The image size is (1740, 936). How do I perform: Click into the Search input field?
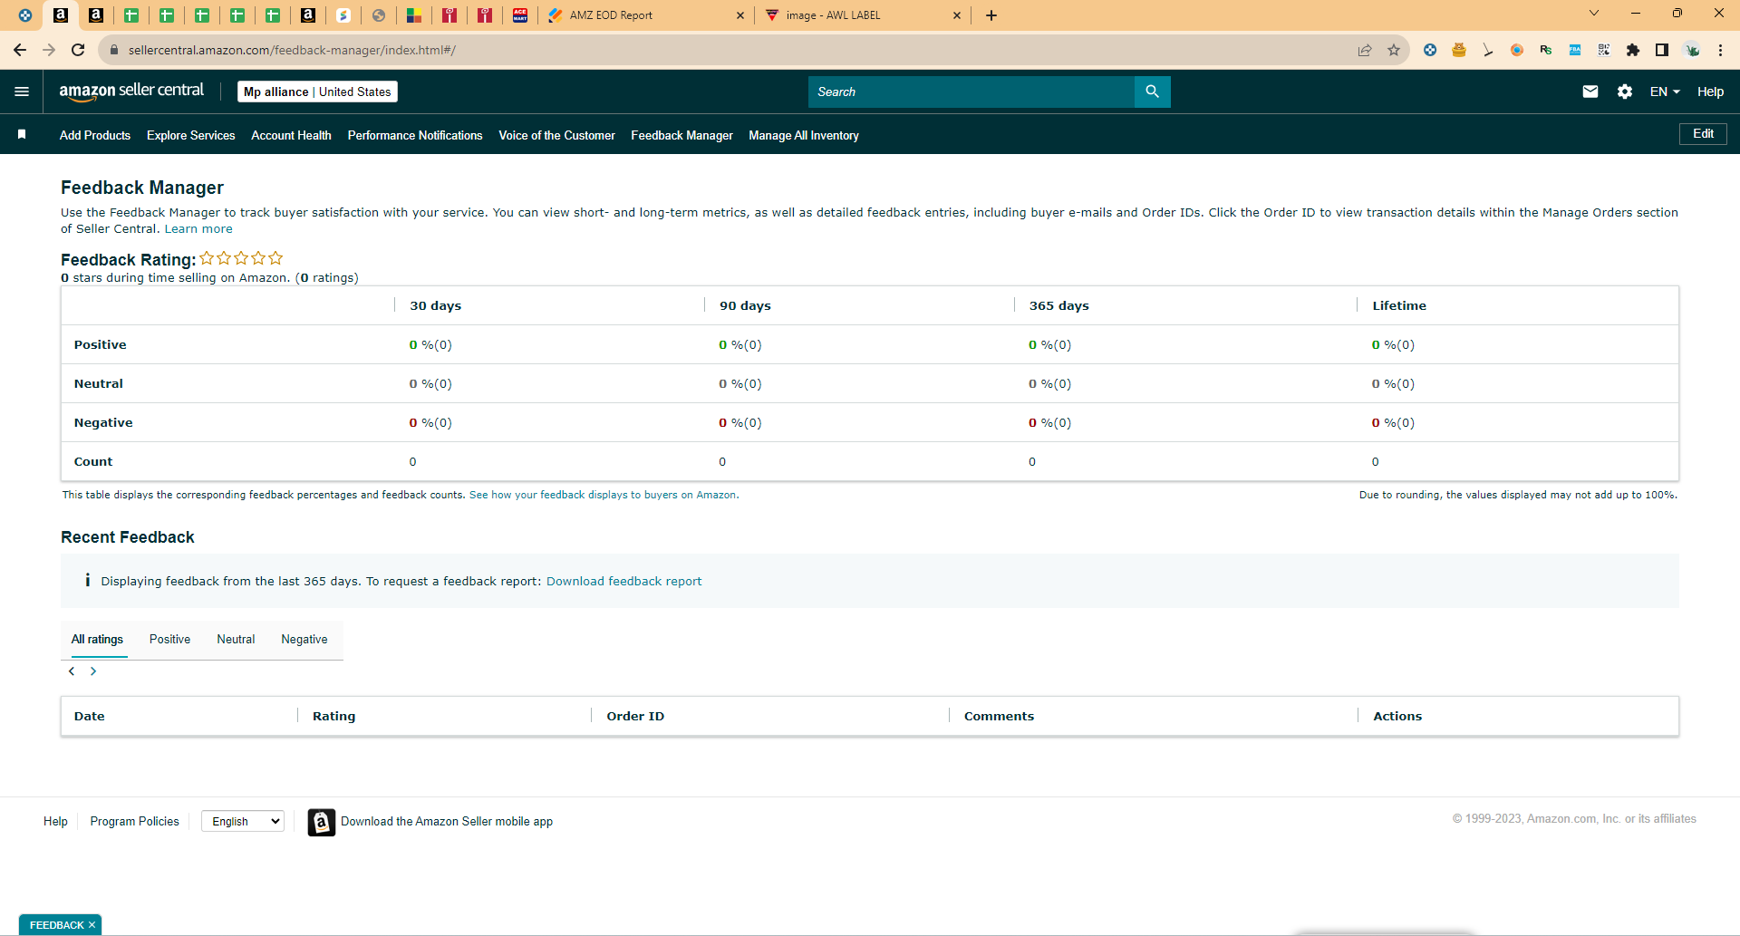coord(971,92)
